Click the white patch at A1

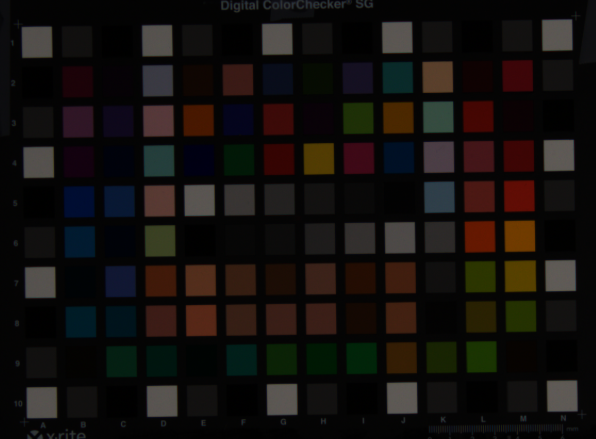point(37,42)
